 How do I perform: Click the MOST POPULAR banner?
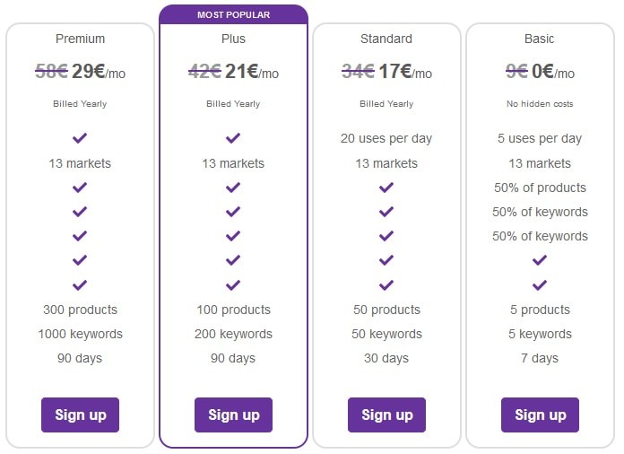click(x=234, y=14)
